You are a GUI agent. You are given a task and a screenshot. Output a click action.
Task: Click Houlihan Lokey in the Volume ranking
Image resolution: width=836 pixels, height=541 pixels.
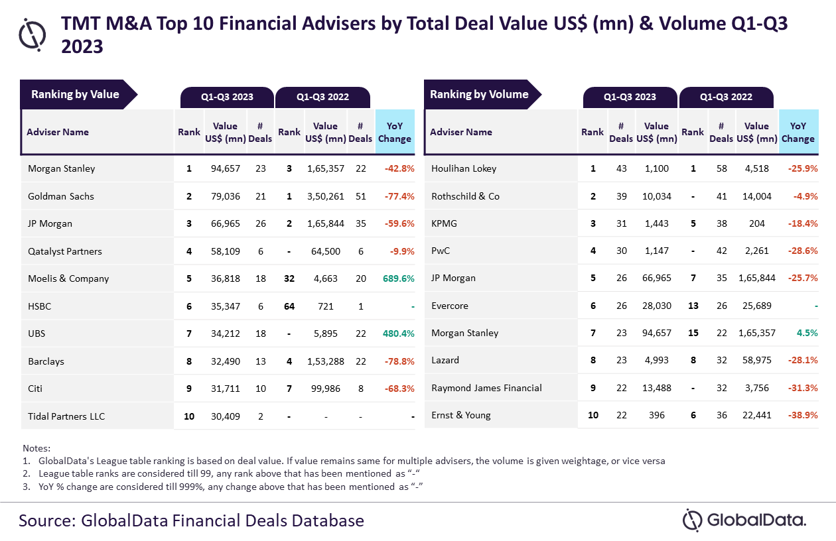[x=464, y=168]
